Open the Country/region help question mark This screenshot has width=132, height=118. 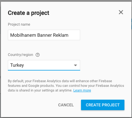tap(38, 55)
